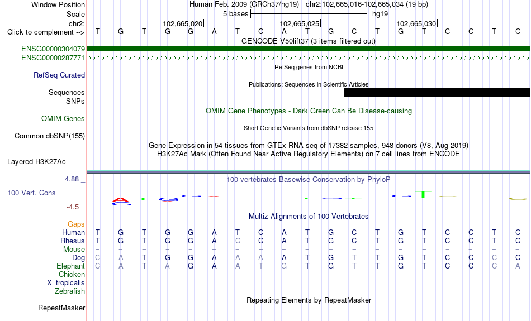Click the Mouse species label
This screenshot has height=321, width=531.
click(74, 250)
